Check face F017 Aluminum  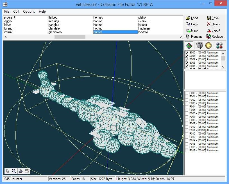point(187,151)
